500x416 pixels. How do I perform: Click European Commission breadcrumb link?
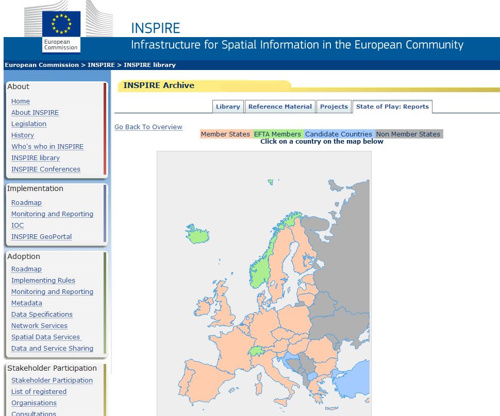coord(42,65)
